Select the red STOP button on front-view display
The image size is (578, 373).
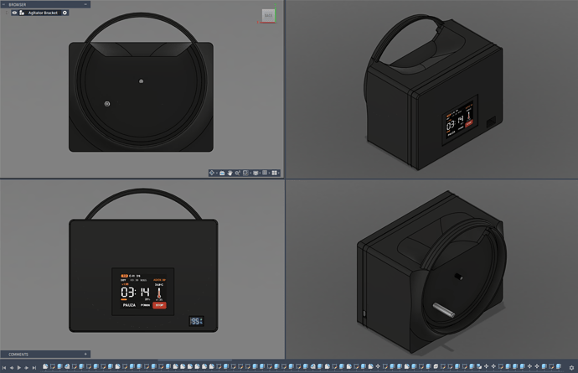click(159, 305)
